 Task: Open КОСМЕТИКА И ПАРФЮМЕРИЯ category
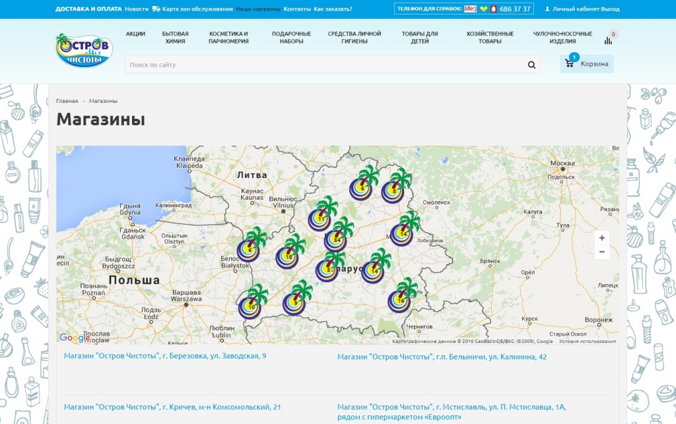tap(228, 38)
